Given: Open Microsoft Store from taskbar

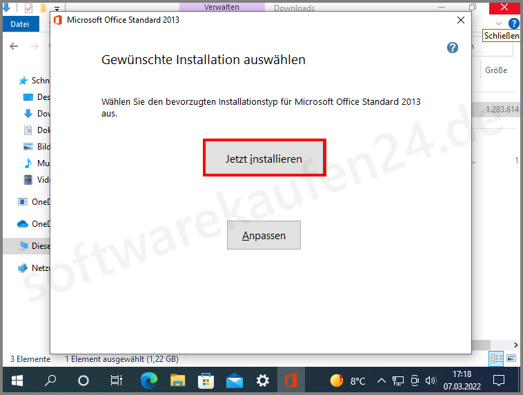Looking at the screenshot, I should [206, 381].
